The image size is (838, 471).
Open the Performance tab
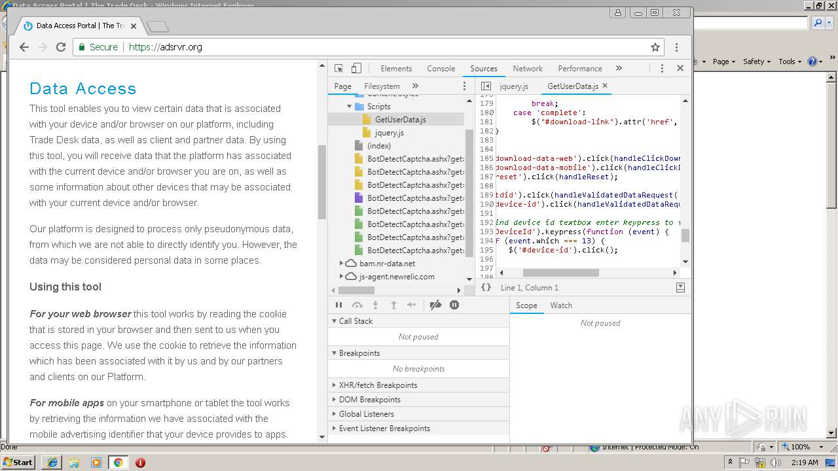click(x=580, y=69)
